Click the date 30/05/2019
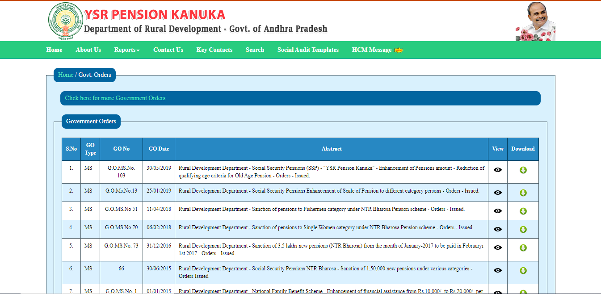This screenshot has height=294, width=601. [159, 168]
